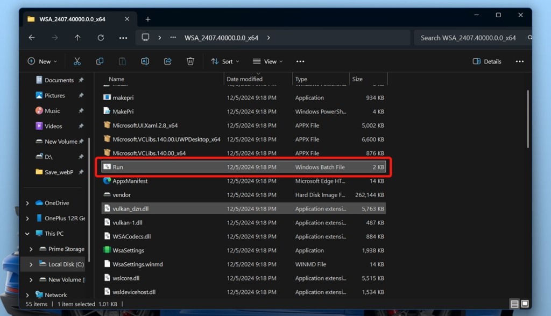Switch to details list view icon in status bar
Image resolution: width=551 pixels, height=316 pixels.
514,304
